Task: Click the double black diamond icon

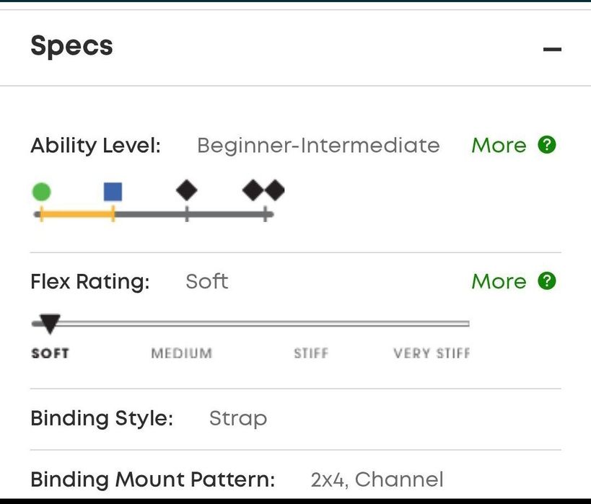Action: click(x=263, y=190)
